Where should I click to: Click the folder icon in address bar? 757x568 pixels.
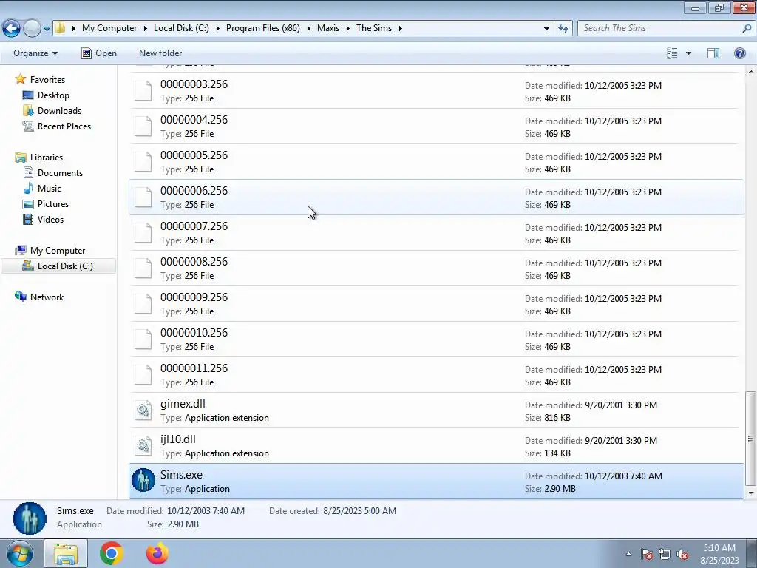(x=61, y=28)
